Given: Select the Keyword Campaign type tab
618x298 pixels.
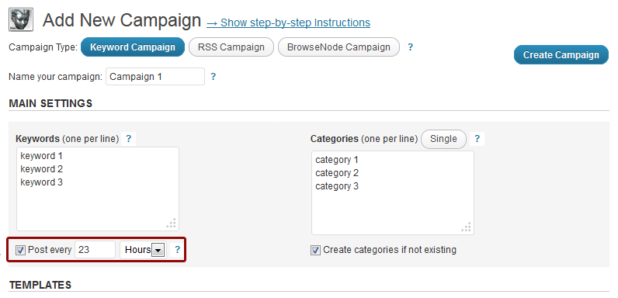Looking at the screenshot, I should [x=133, y=47].
